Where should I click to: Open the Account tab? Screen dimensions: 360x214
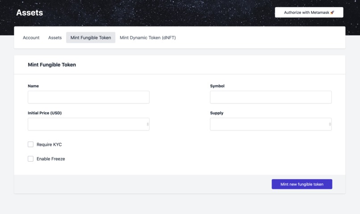click(31, 38)
